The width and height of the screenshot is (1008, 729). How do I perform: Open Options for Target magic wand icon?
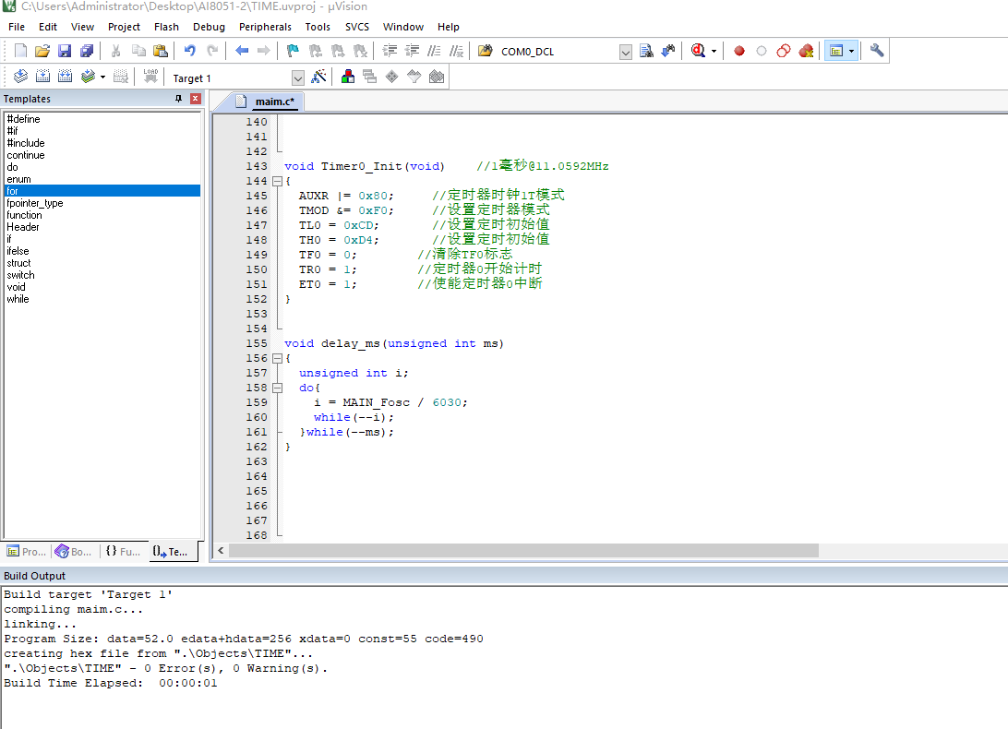pos(318,77)
